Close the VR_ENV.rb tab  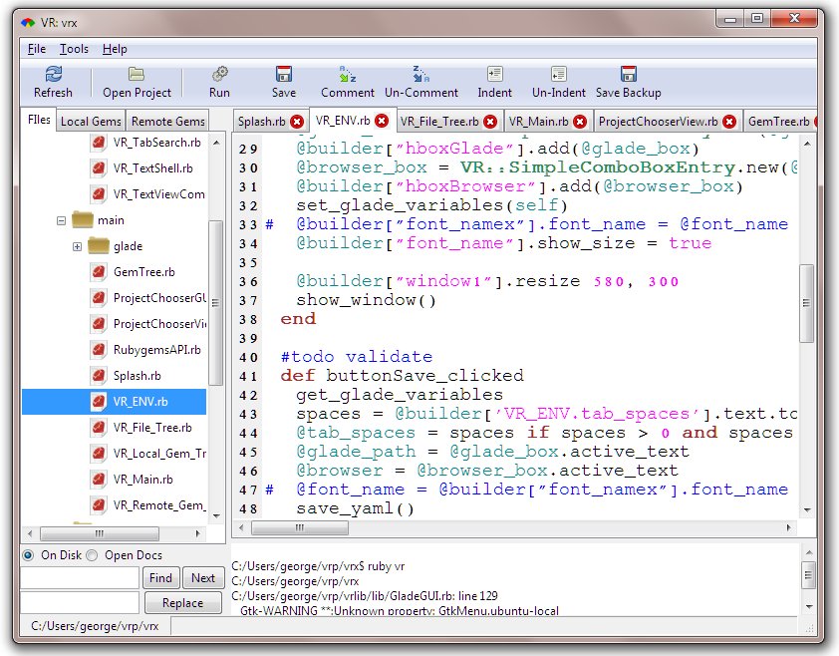coord(381,121)
